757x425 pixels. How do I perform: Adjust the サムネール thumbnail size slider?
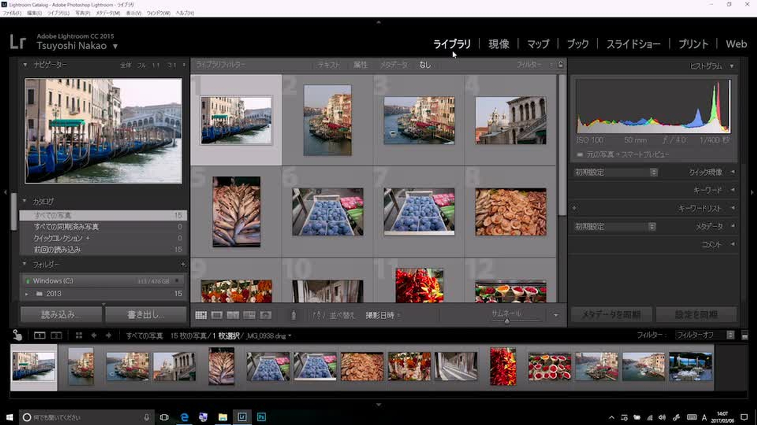[507, 321]
